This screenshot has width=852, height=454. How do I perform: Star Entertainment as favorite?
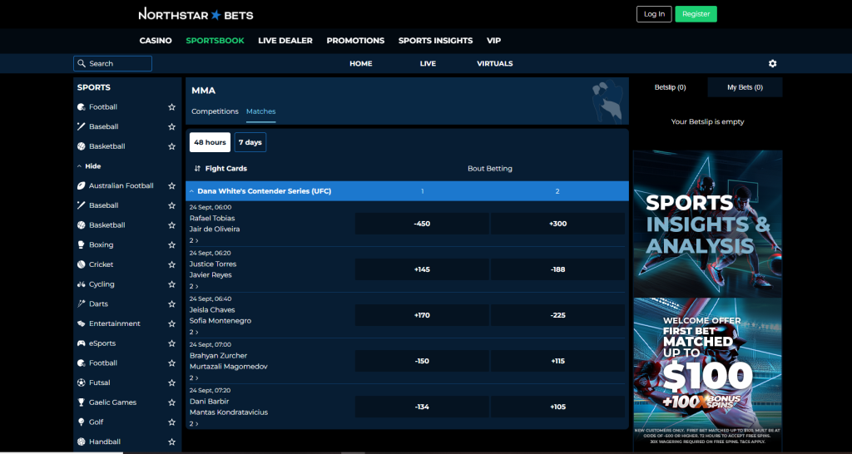(x=171, y=323)
